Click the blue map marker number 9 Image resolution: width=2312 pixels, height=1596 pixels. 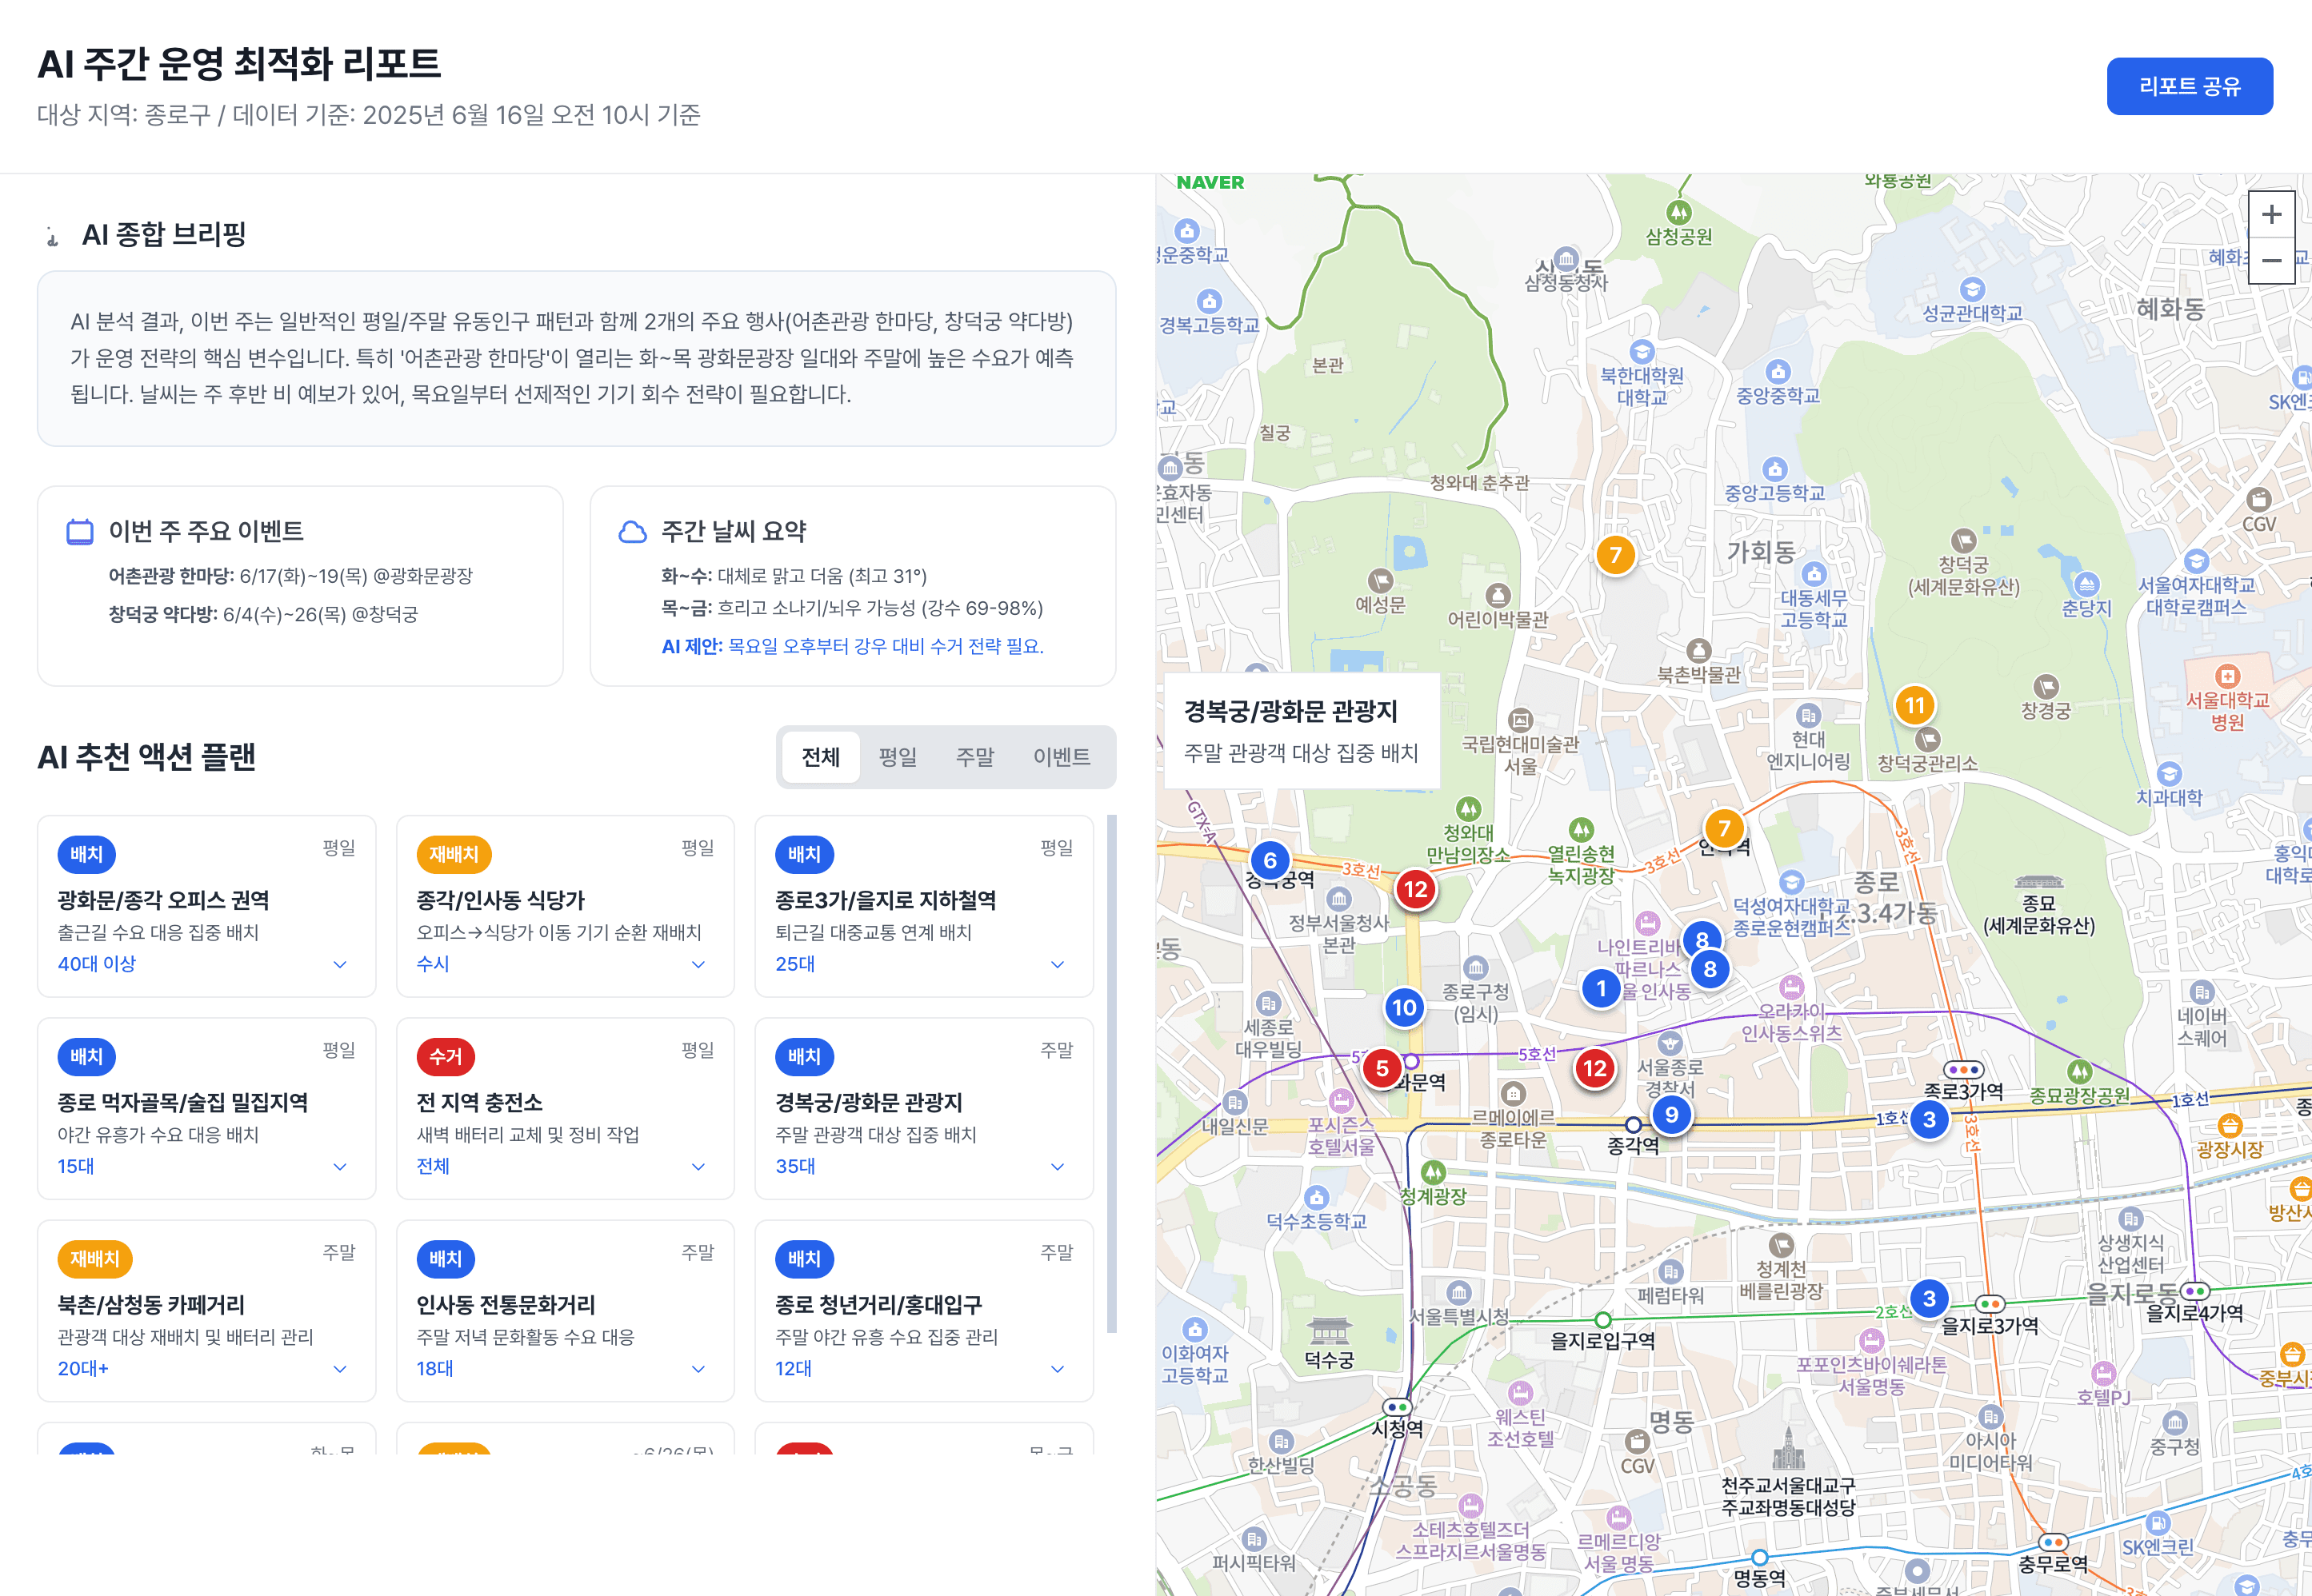[x=1670, y=1115]
